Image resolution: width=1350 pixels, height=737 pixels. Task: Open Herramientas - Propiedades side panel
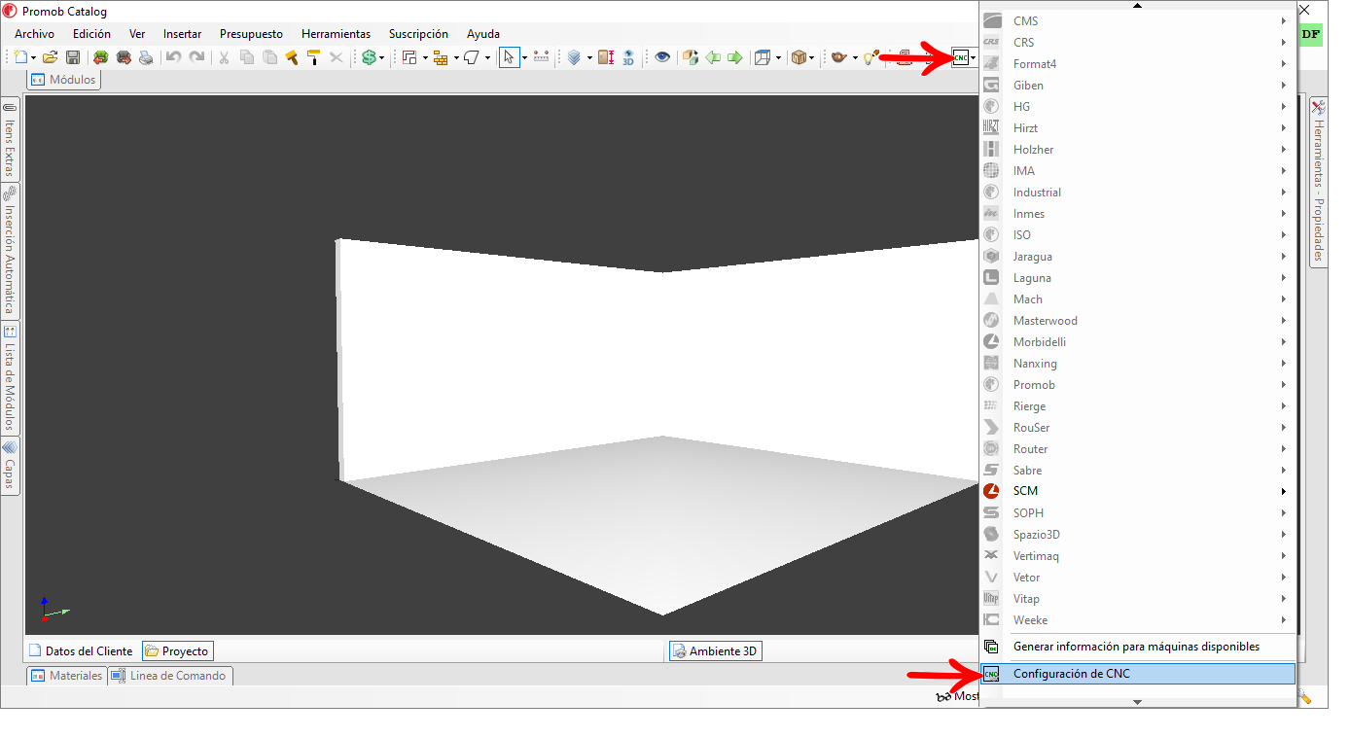(x=1319, y=182)
